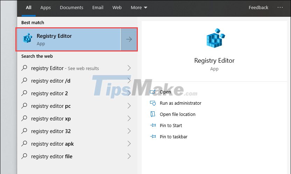This screenshot has width=291, height=174.
Task: Select 'registry editor apk' suggestion
Action: (77, 144)
